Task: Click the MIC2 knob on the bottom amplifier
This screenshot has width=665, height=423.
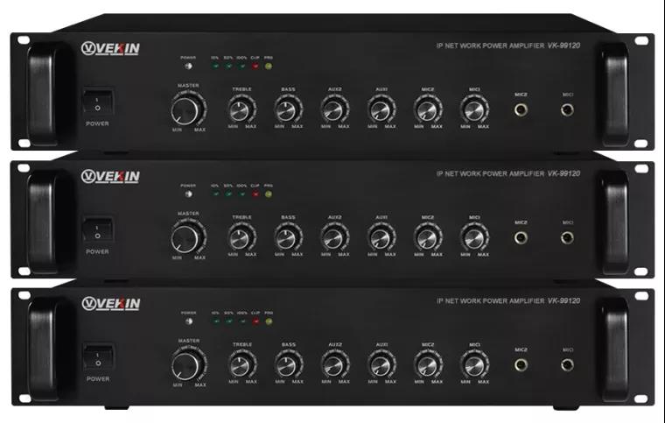Action: 428,366
